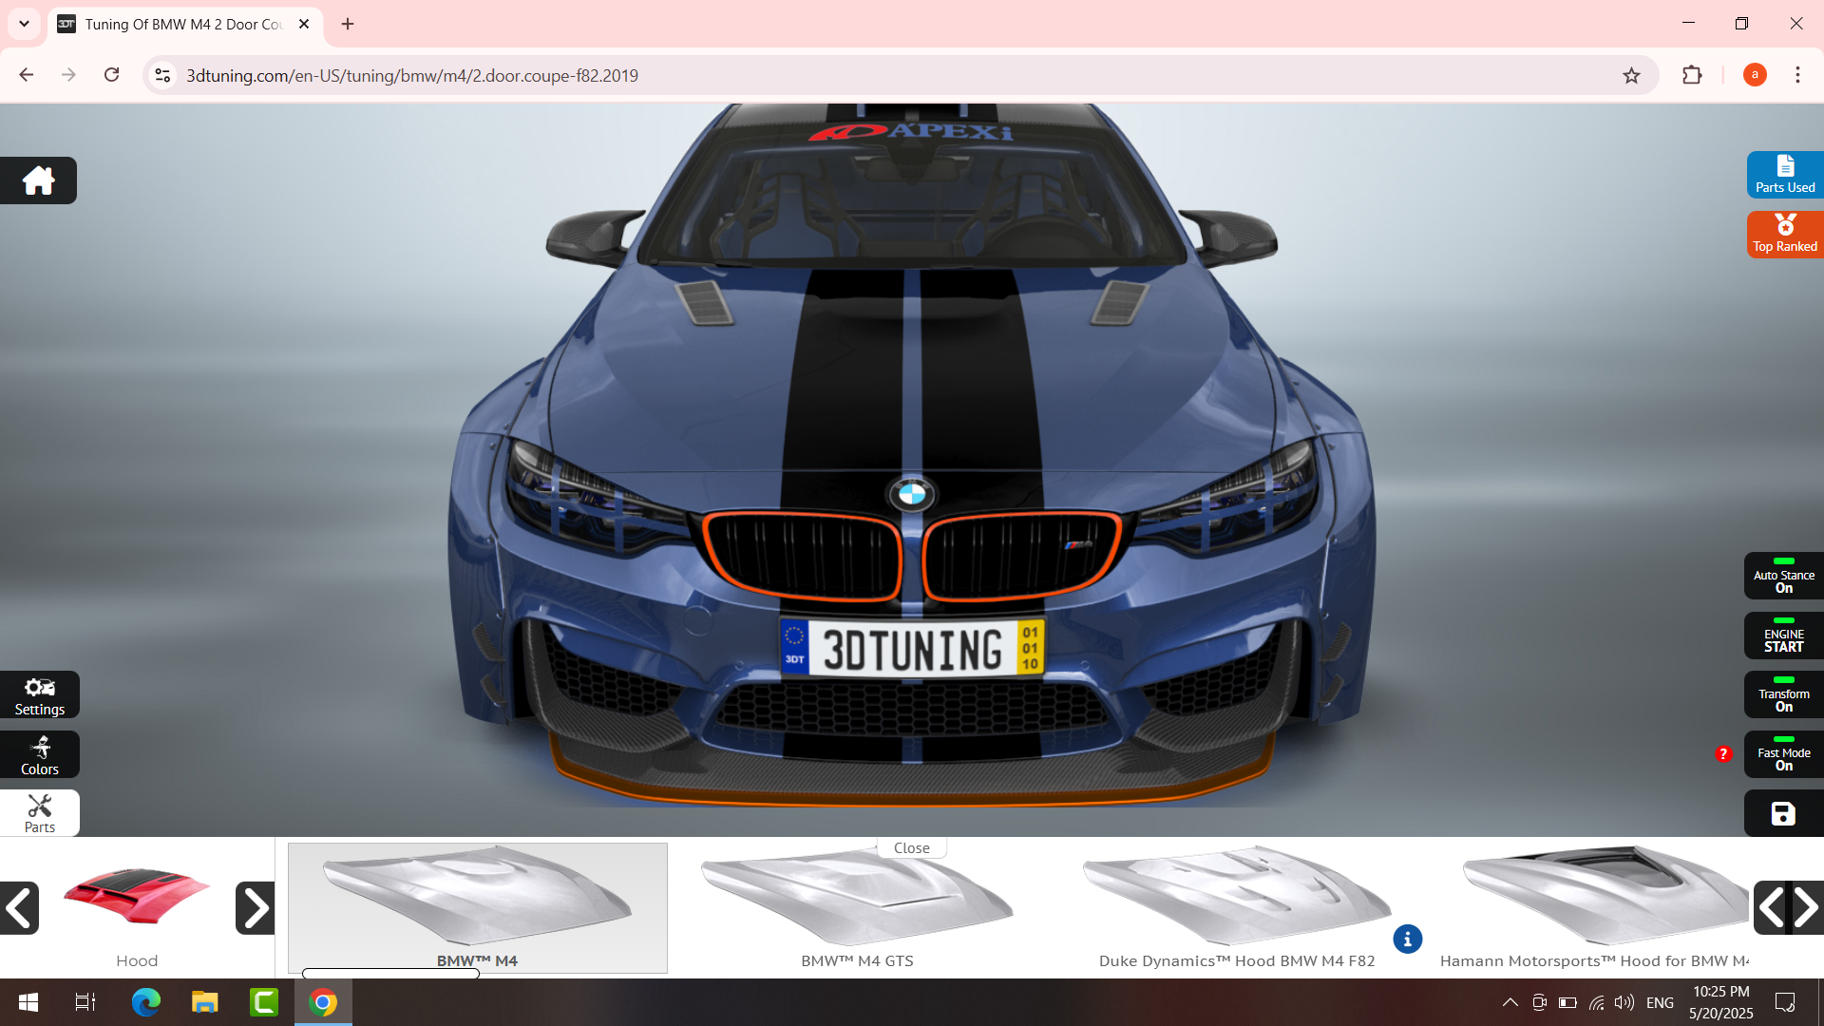Select the Hood category thumbnail
The width and height of the screenshot is (1824, 1026).
(x=137, y=896)
